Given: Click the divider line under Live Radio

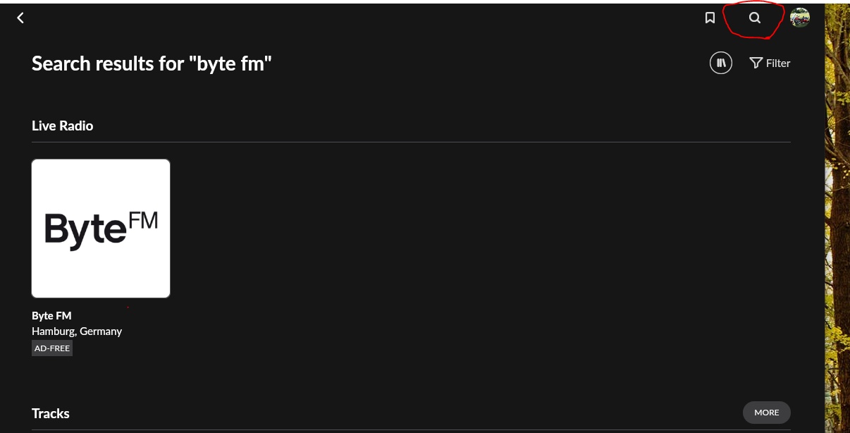Looking at the screenshot, I should 411,142.
